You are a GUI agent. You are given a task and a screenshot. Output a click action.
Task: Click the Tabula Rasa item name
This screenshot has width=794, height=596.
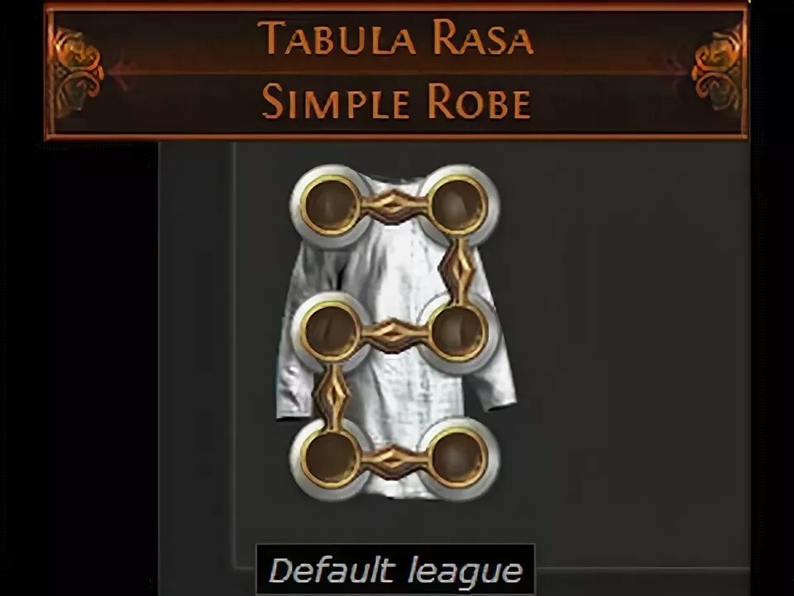395,38
